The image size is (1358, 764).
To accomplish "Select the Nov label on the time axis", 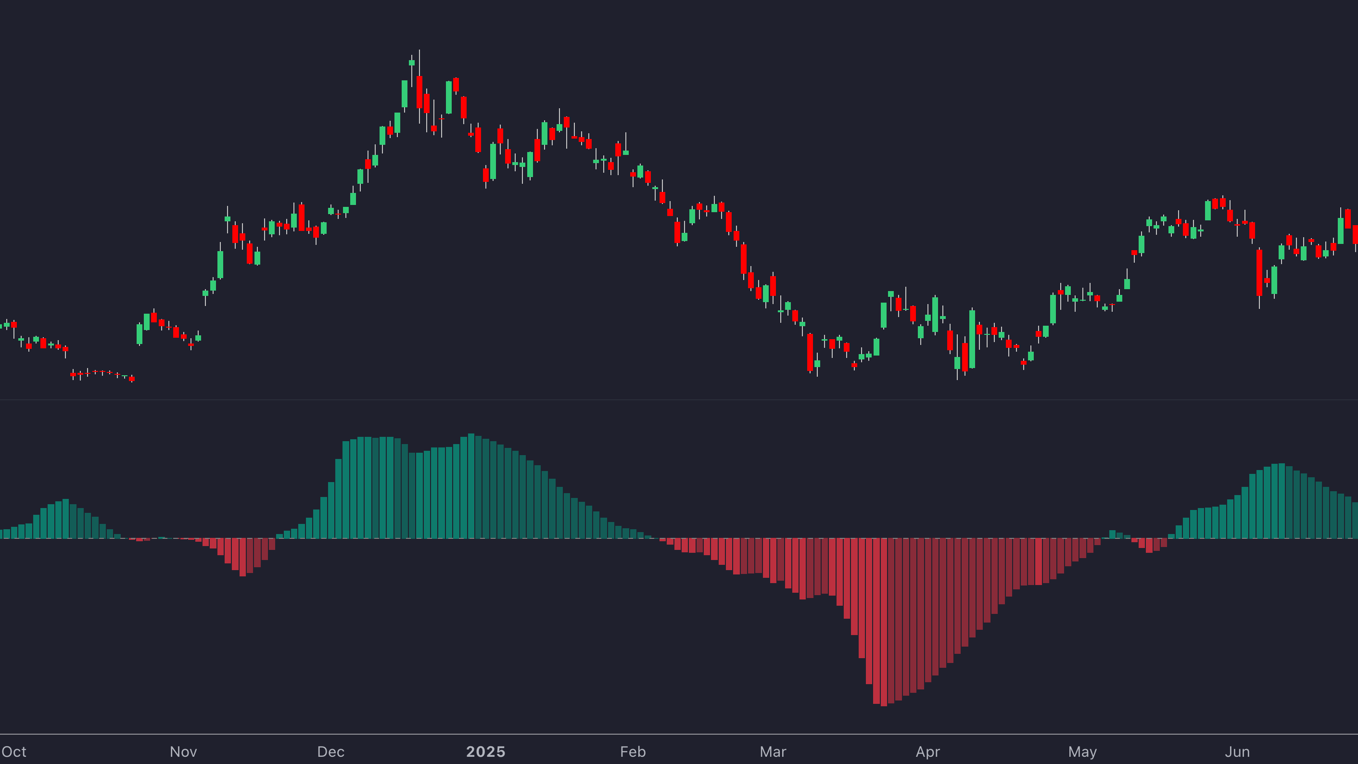I will point(183,752).
